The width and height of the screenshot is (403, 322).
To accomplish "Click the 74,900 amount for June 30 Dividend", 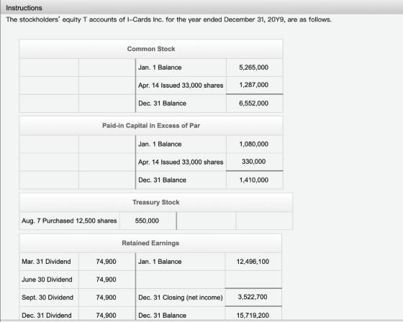I will click(107, 280).
